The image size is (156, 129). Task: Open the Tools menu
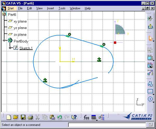click(x=62, y=8)
